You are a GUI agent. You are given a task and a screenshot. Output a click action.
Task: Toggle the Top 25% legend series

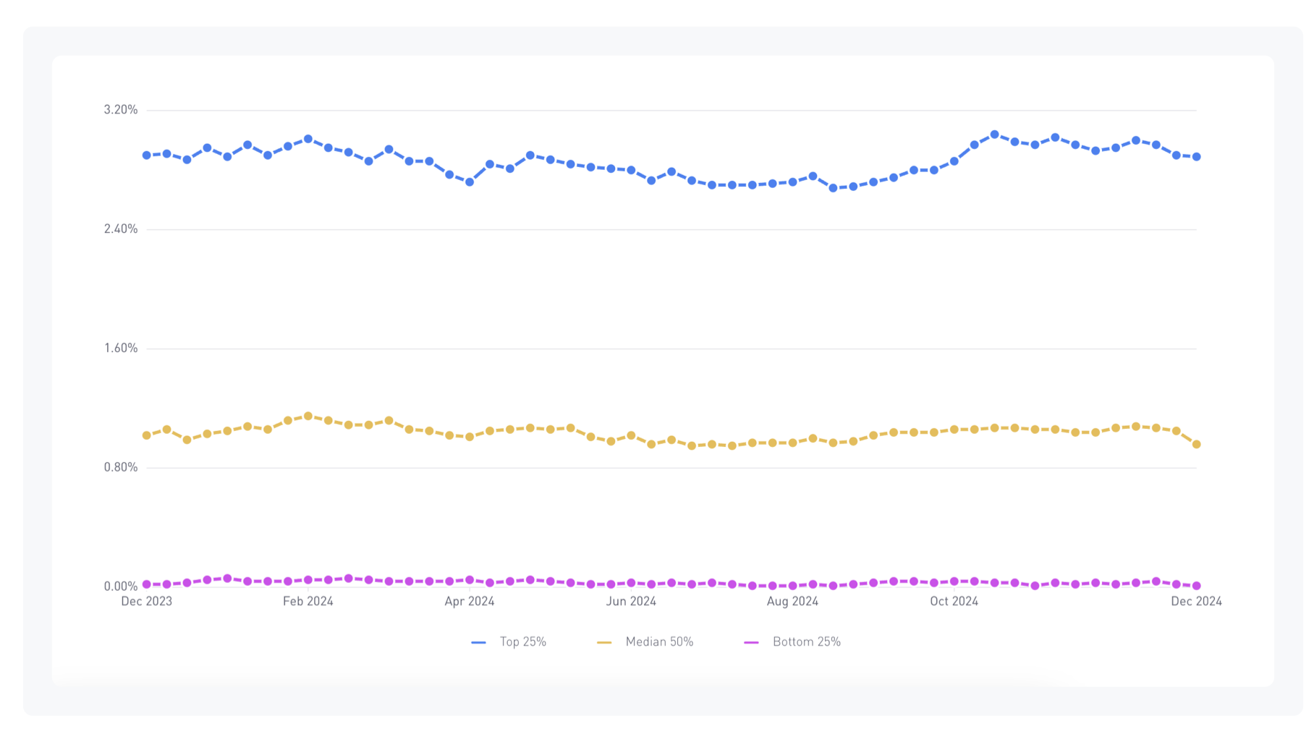[509, 642]
